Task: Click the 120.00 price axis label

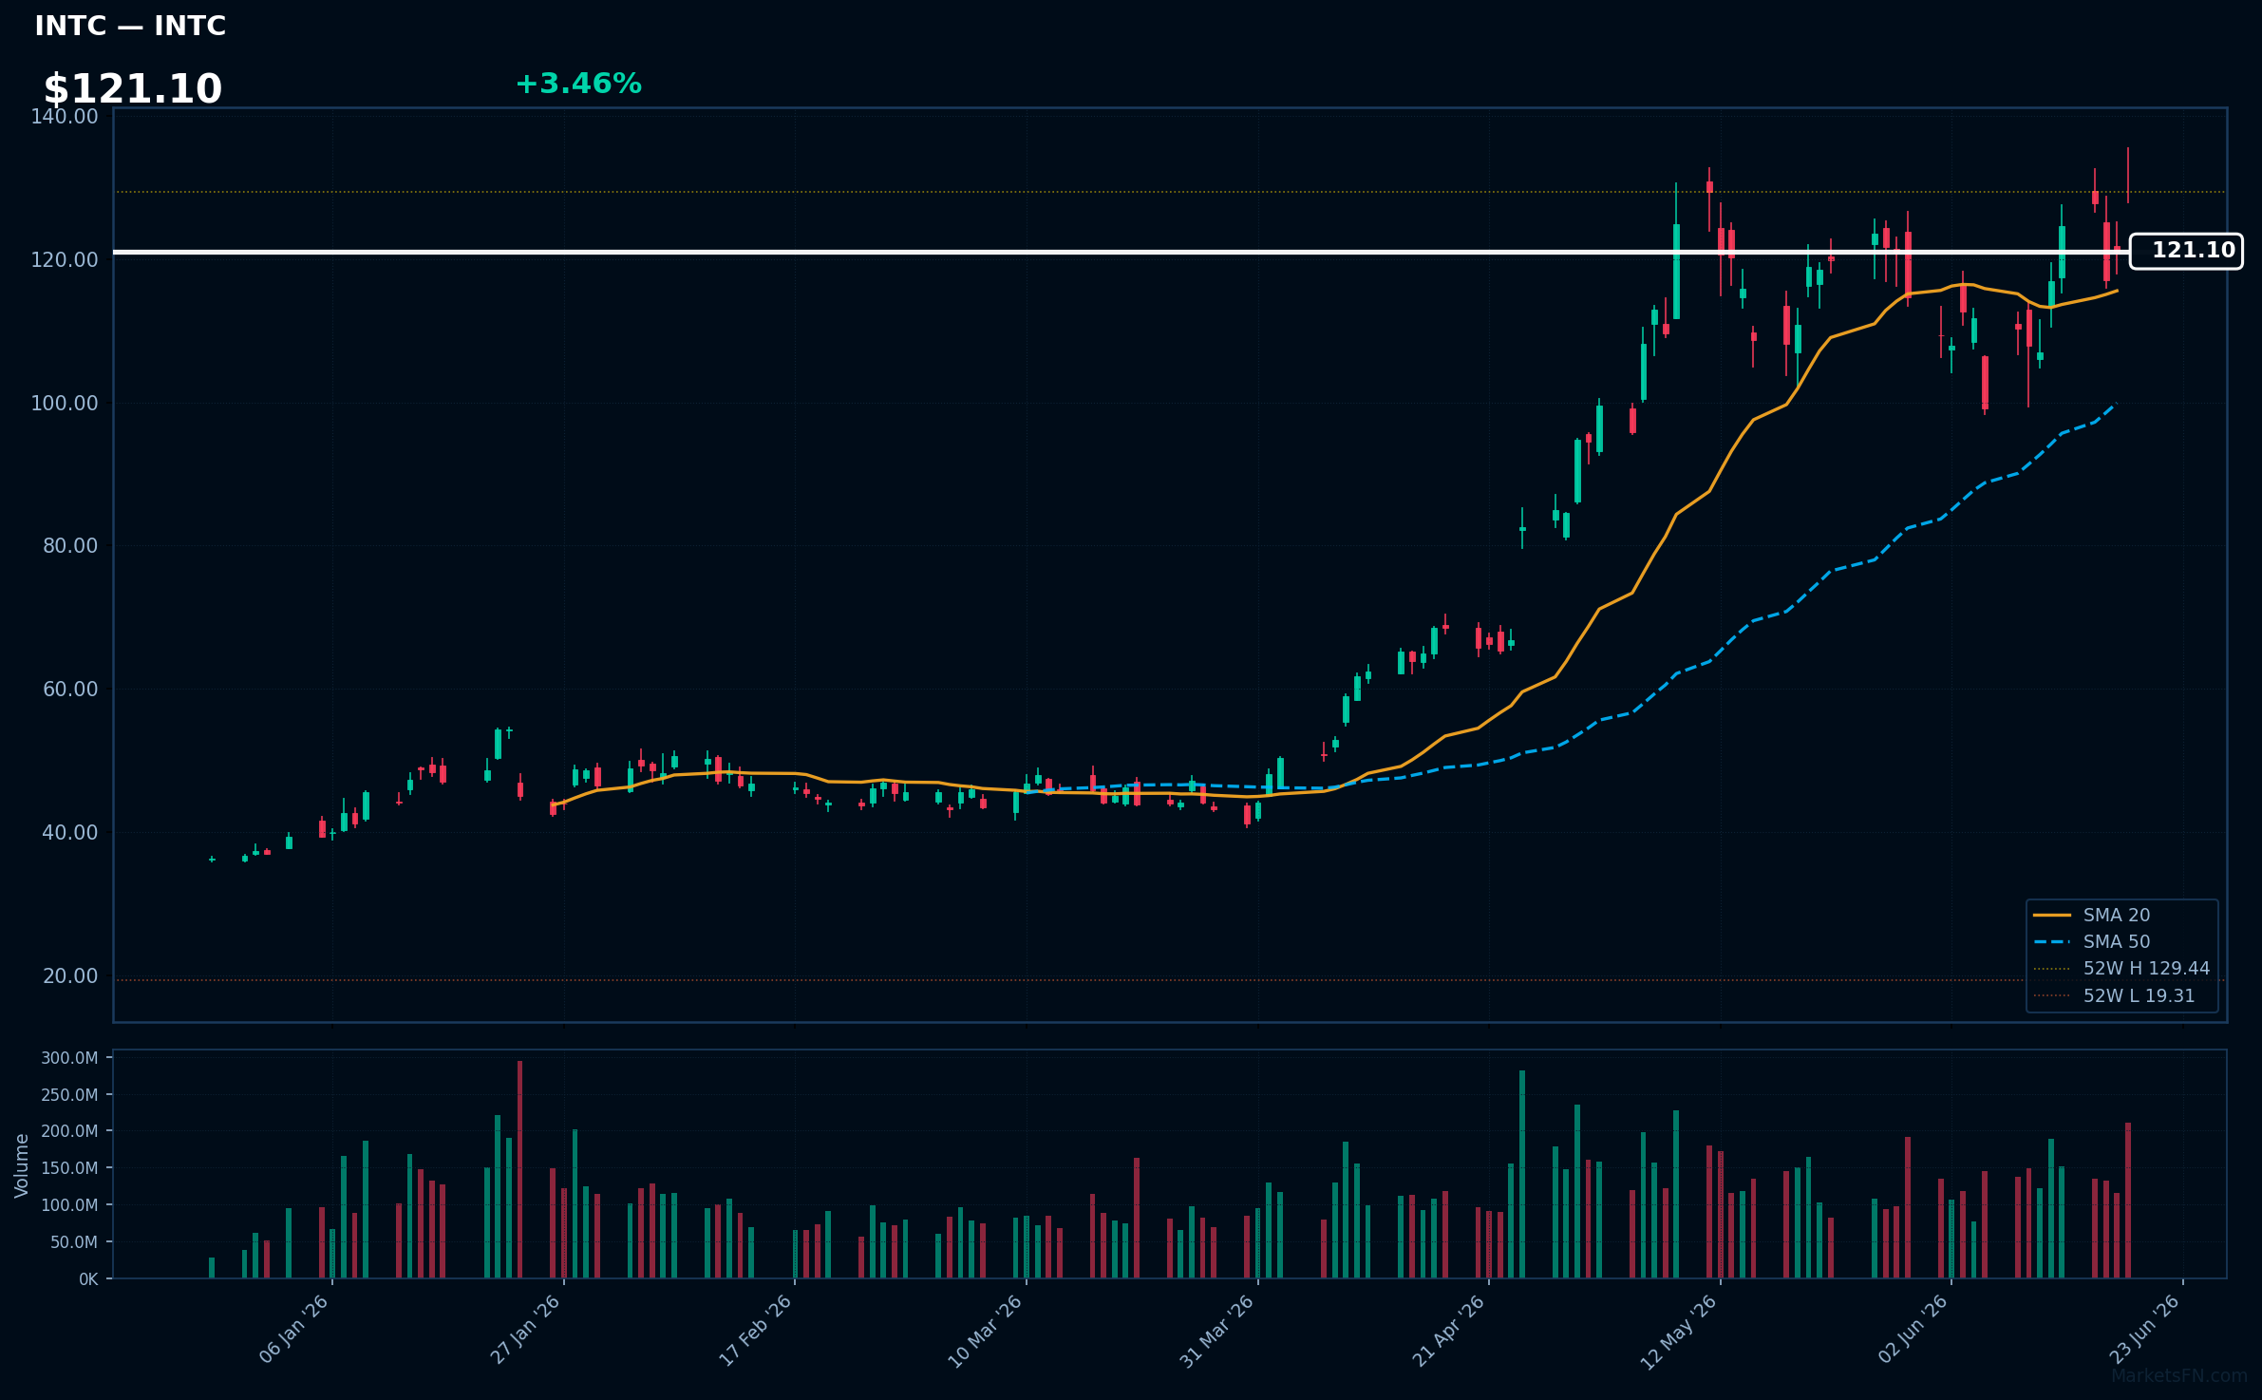Action: [x=65, y=259]
